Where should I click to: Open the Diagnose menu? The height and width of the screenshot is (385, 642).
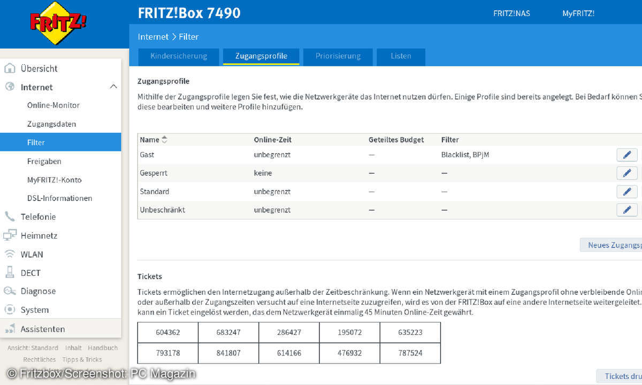point(39,291)
